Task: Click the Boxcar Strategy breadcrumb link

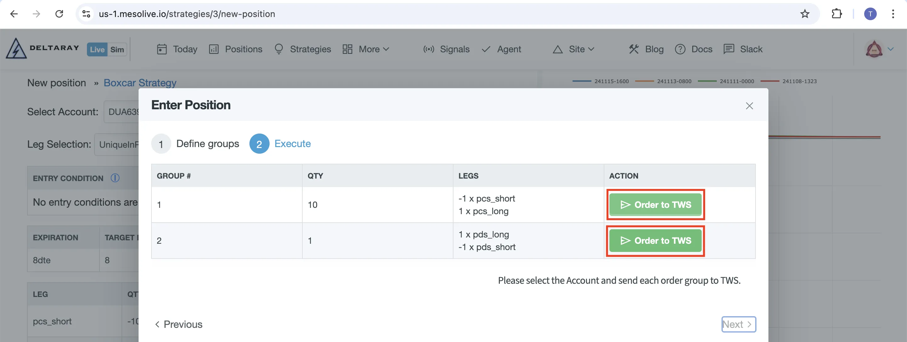Action: [x=140, y=83]
